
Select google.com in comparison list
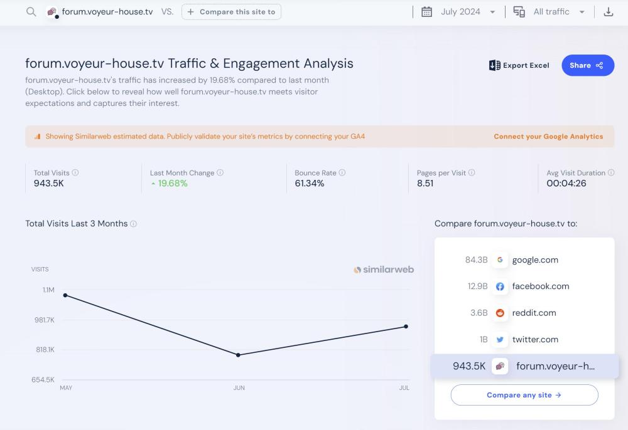[534, 260]
